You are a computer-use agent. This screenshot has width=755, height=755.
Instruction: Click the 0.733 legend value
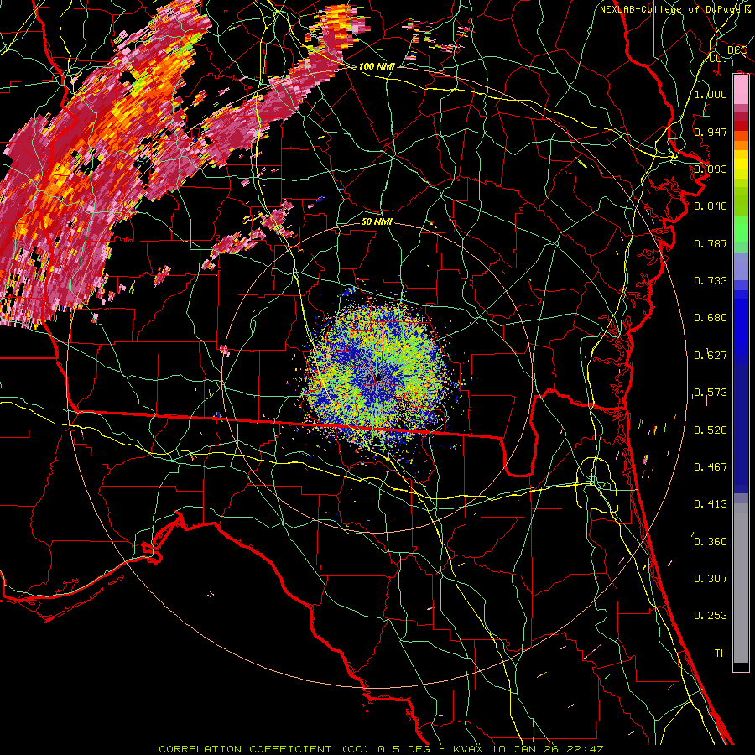tap(711, 281)
